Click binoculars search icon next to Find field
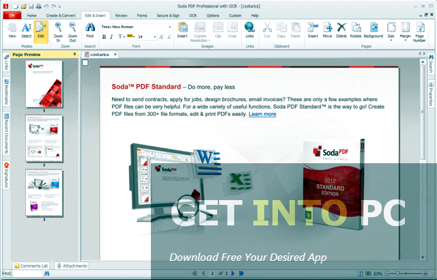The width and height of the screenshot is (437, 280). [x=47, y=274]
